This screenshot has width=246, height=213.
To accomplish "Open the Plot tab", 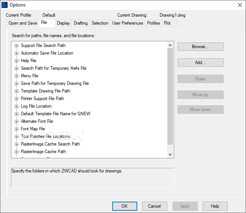I will coord(169,23).
